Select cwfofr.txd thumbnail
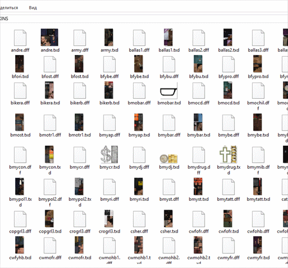The height and width of the screenshot is (268, 288). tap(228, 218)
